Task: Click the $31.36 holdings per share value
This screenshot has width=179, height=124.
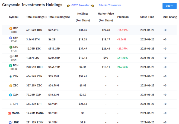Action: [x=83, y=30]
